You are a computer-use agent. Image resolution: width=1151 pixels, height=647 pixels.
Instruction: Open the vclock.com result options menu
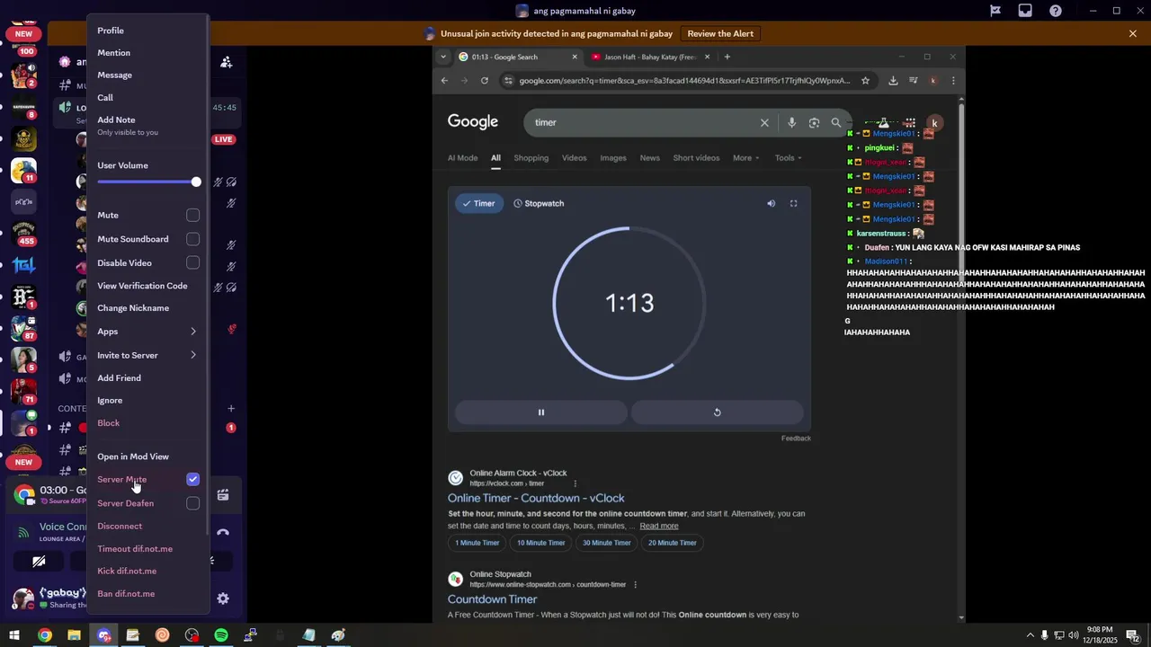pyautogui.click(x=575, y=483)
